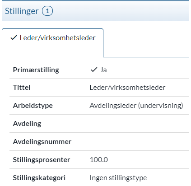
Task: Click the Arbeidstype label
Action: click(33, 106)
